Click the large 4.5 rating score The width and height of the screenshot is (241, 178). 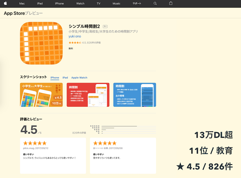(29, 130)
